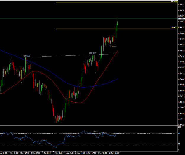Click the 's' marker under the left shoulder
The width and height of the screenshot is (185, 155).
(22, 83)
